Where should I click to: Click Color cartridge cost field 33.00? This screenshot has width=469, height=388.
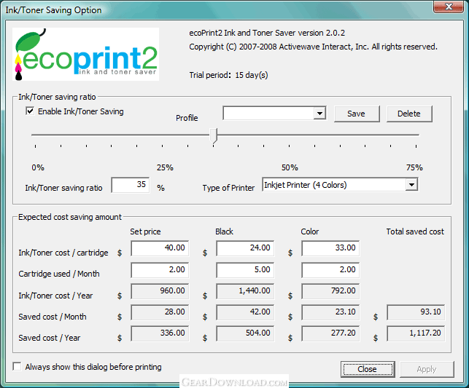click(x=330, y=248)
